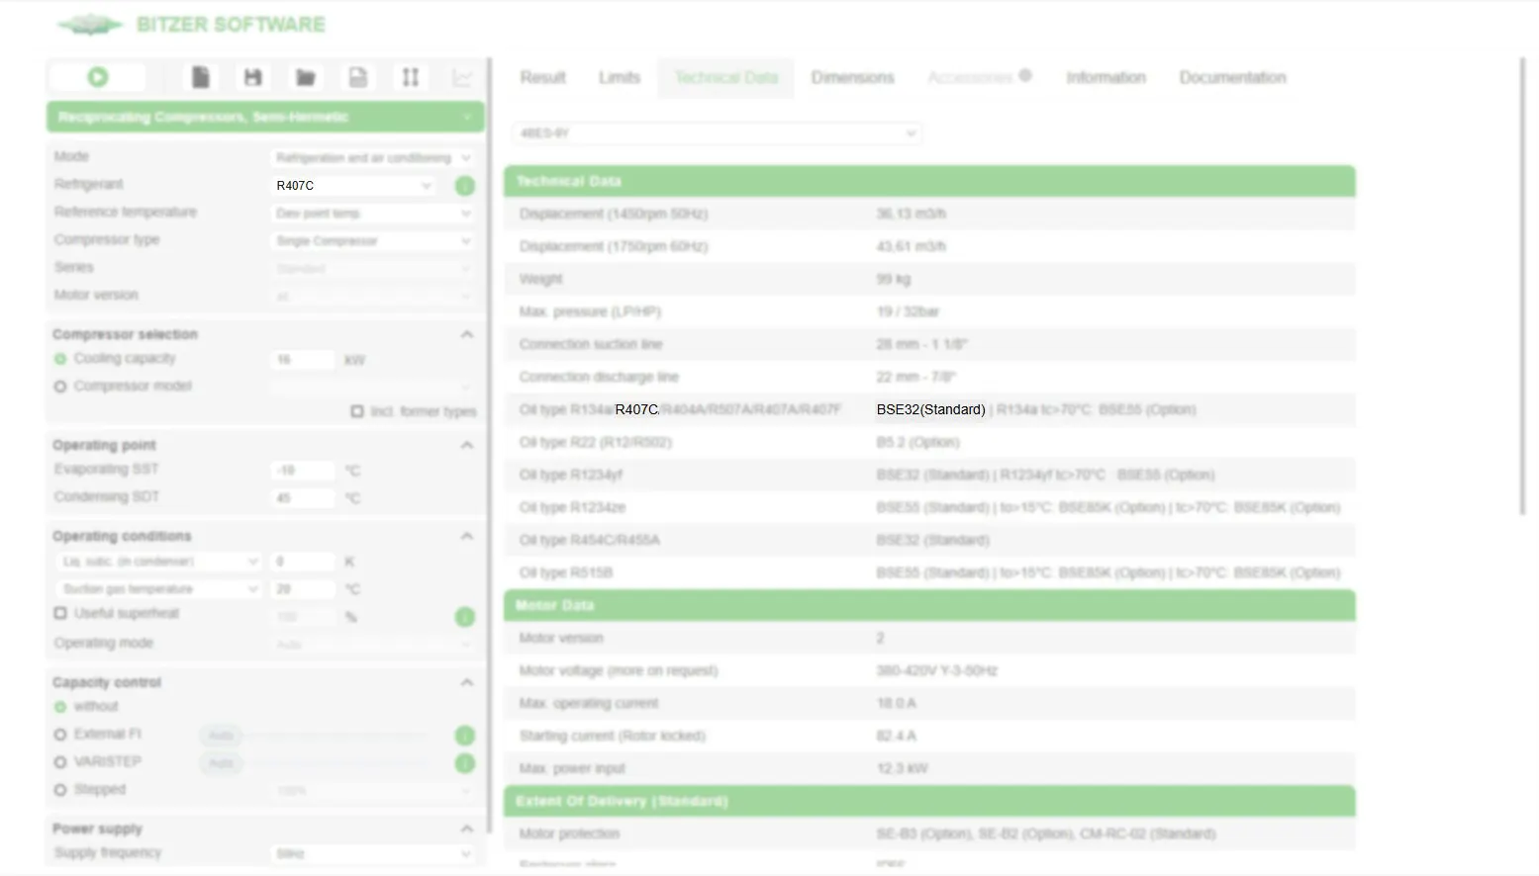Click the green calculate play button

tap(97, 77)
